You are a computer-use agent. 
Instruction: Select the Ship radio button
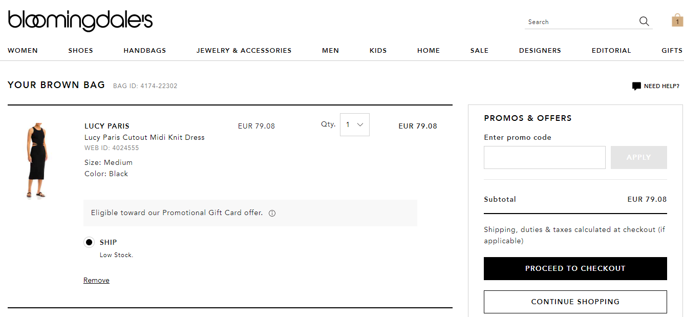(89, 242)
